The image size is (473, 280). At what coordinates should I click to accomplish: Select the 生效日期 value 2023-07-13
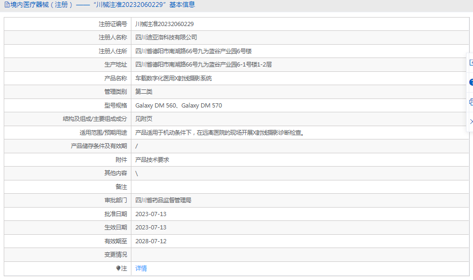[x=151, y=227]
